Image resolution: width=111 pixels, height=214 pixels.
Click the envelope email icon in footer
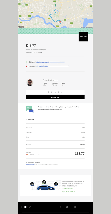75,207
